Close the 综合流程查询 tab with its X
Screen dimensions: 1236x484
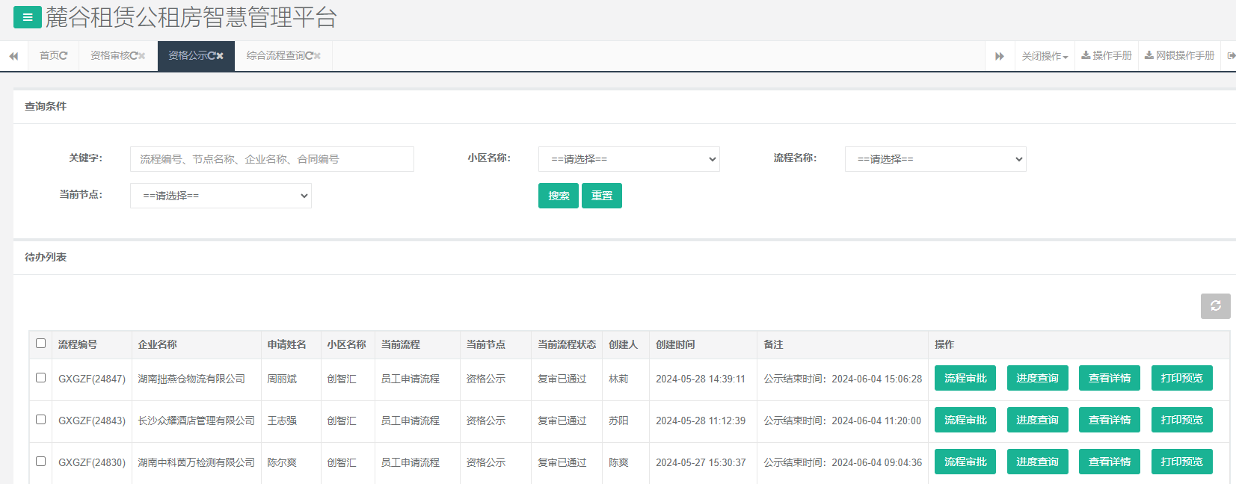click(x=317, y=56)
